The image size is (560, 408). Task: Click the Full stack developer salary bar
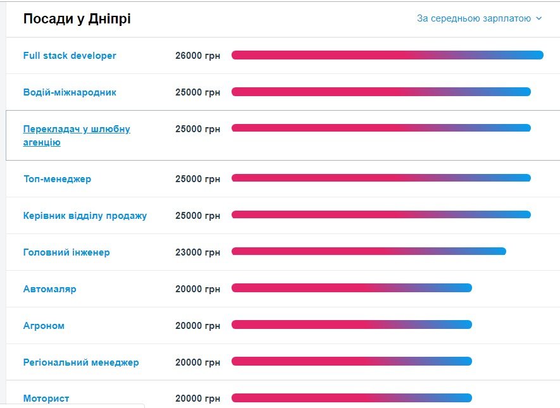pyautogui.click(x=387, y=55)
